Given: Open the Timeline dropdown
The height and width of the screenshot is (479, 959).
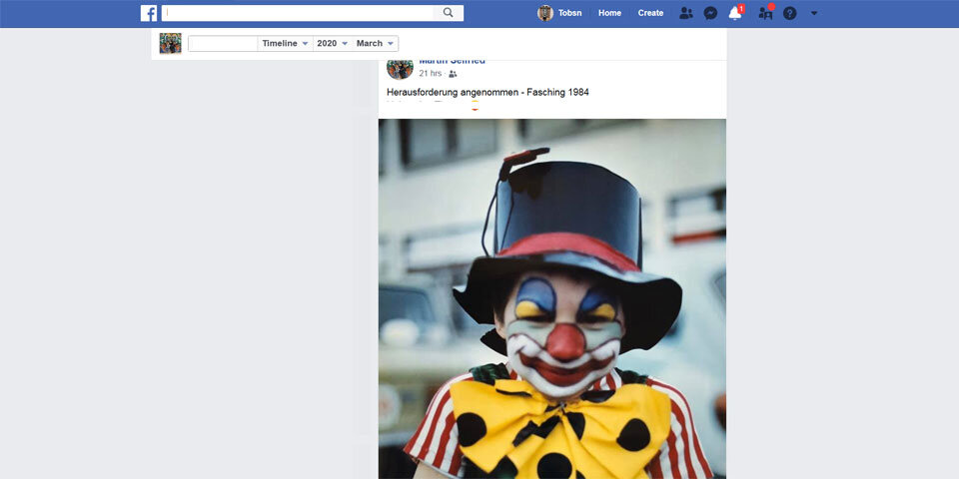Looking at the screenshot, I should tap(285, 43).
